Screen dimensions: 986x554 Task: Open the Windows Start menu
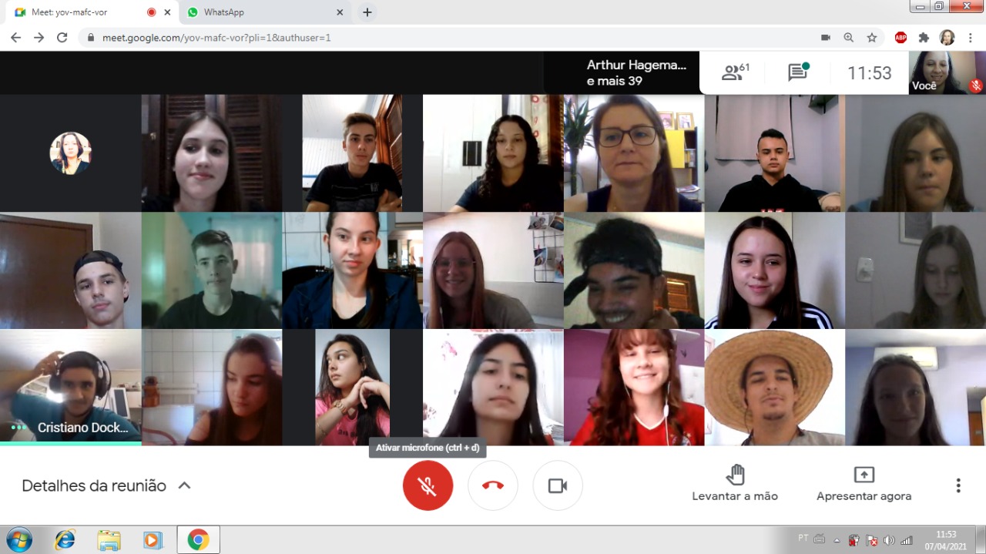pos(19,540)
